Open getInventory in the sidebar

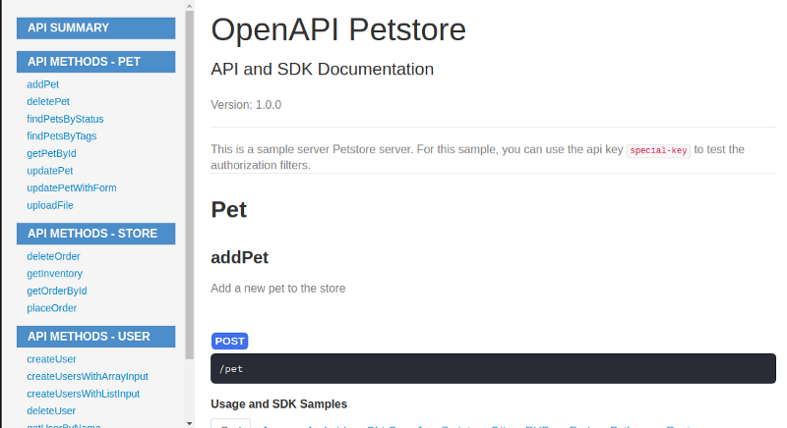click(x=55, y=274)
